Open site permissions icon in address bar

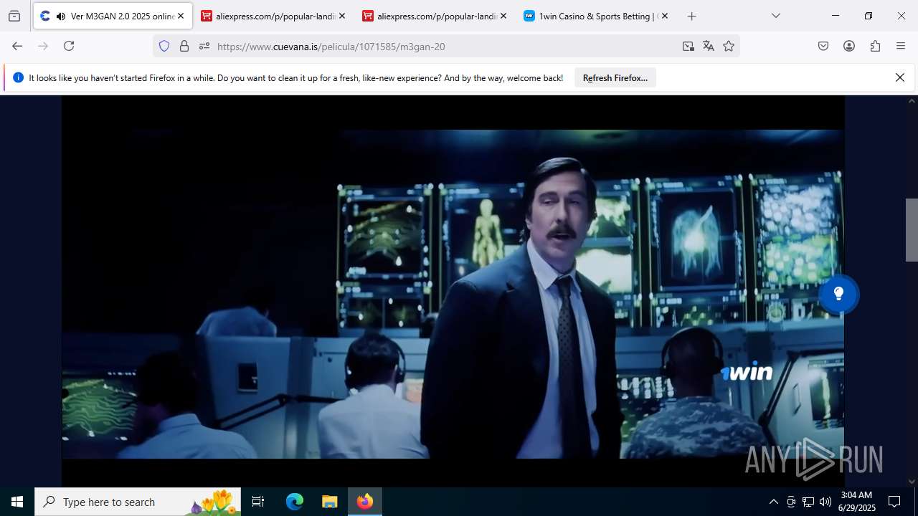[204, 46]
